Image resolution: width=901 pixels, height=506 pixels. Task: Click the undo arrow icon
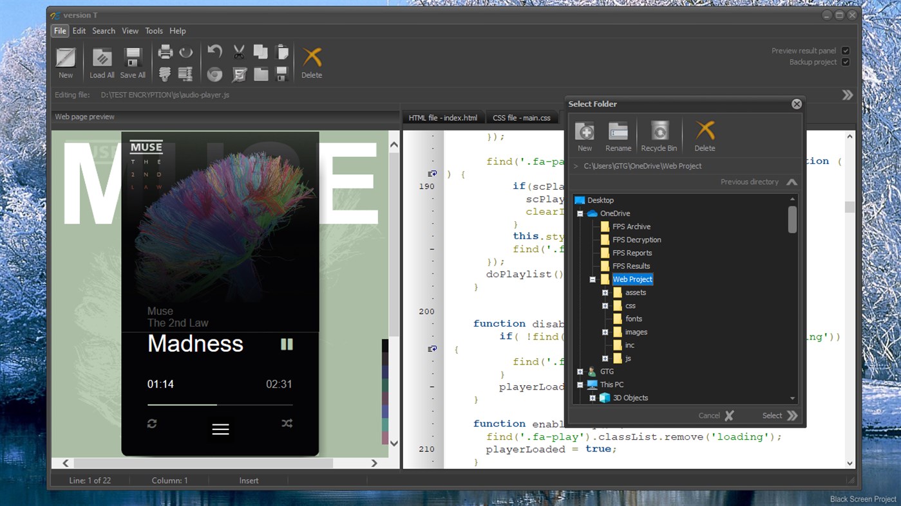[215, 52]
